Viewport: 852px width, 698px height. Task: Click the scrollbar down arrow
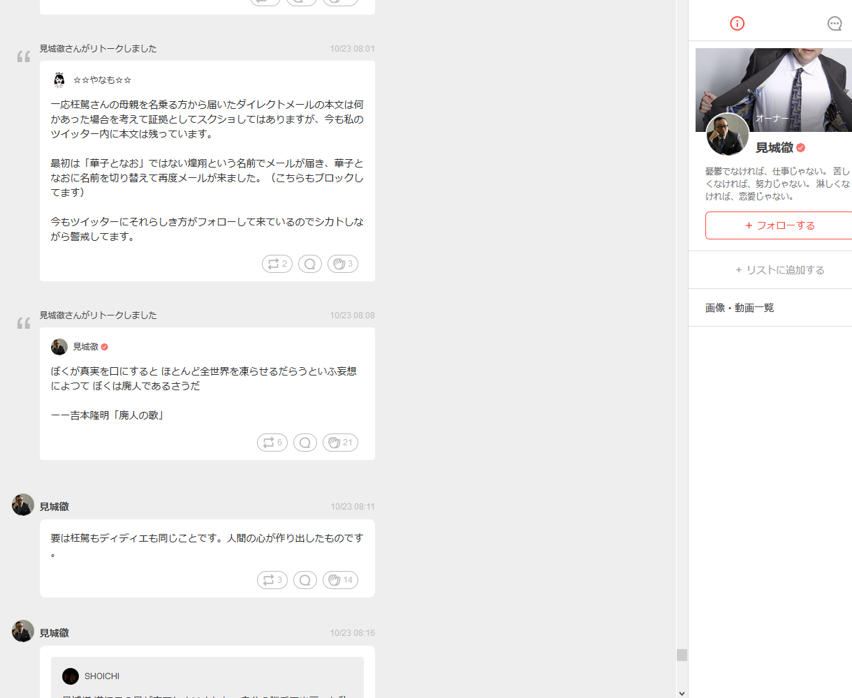pos(682,693)
